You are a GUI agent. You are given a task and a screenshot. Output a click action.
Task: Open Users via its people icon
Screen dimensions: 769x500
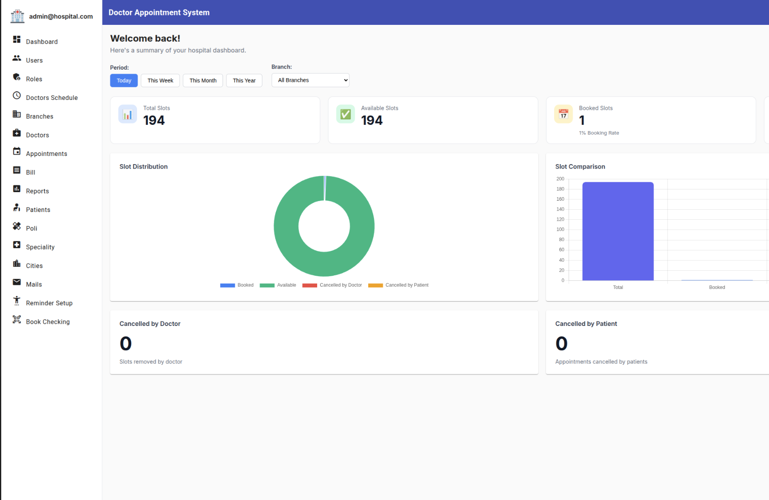tap(17, 58)
